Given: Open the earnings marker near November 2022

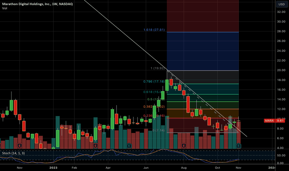Looking at the screenshot, I should (20, 146).
